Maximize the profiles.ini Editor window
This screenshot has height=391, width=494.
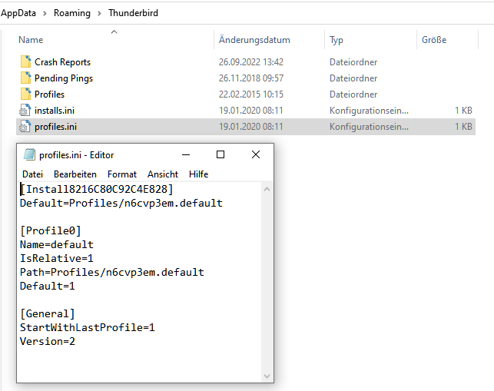point(220,154)
